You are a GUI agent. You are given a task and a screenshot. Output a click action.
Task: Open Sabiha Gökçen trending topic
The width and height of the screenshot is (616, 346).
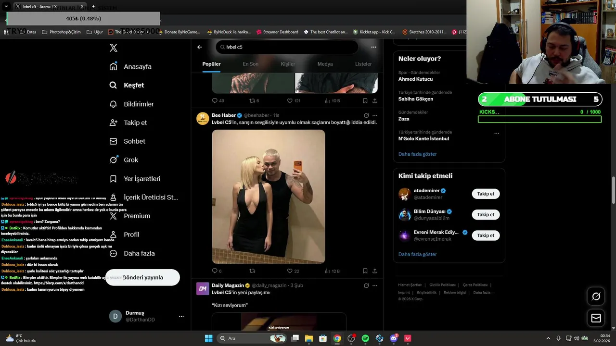[416, 99]
